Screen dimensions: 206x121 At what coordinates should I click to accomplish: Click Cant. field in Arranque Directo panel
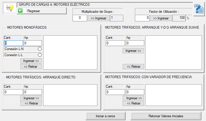click(x=13, y=92)
